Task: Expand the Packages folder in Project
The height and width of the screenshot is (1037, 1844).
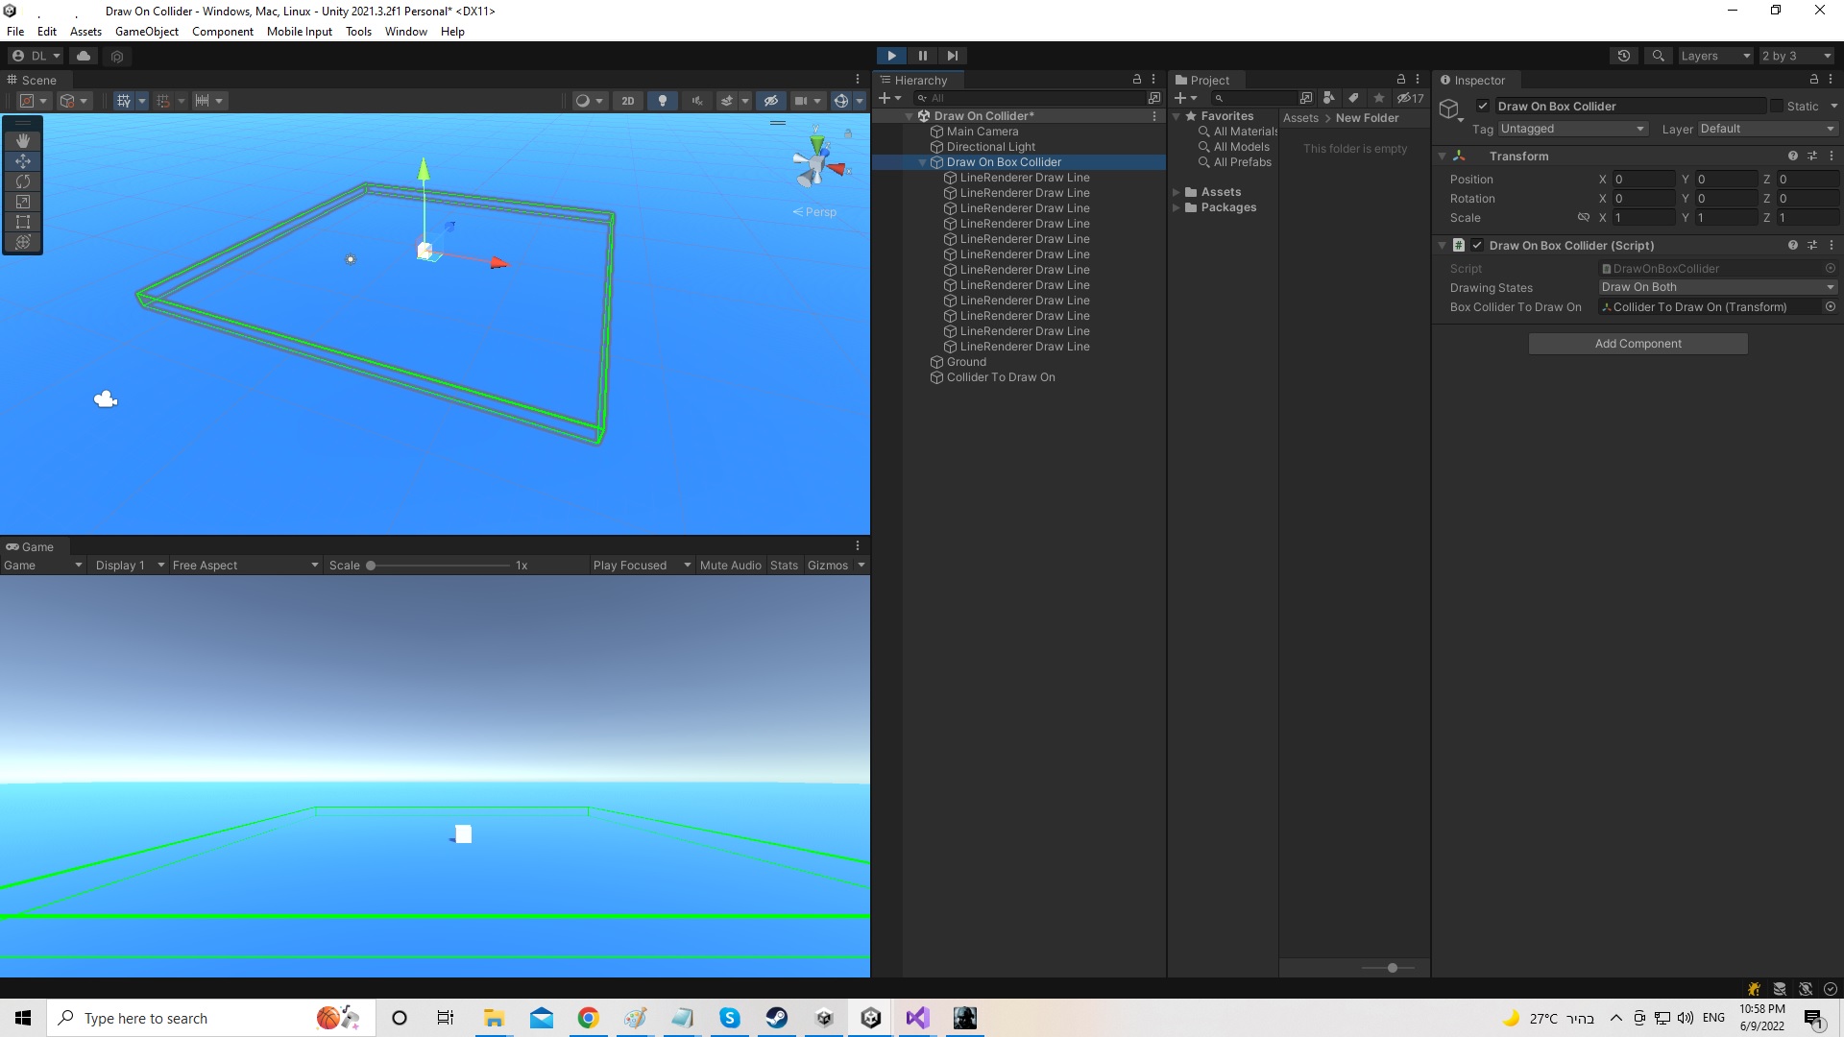Action: tap(1177, 207)
